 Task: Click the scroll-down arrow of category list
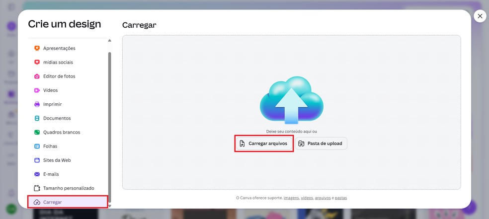click(x=109, y=206)
